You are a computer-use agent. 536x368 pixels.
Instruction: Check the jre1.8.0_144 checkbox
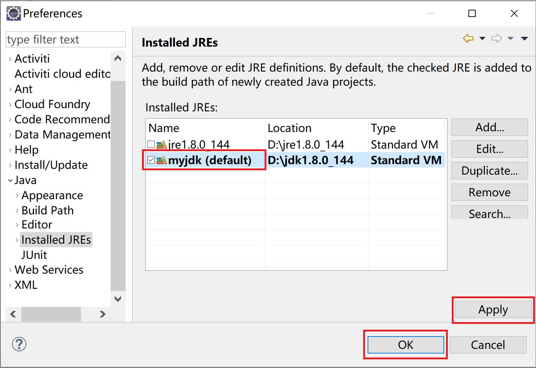coord(151,145)
